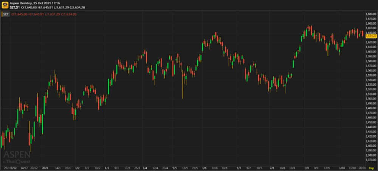Click the 1/4 date on the time axis
The image size is (378, 171).
coord(145,168)
